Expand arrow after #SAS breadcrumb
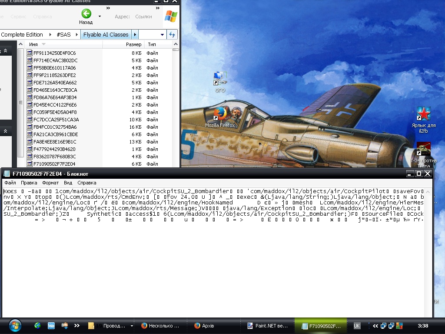 coord(76,34)
